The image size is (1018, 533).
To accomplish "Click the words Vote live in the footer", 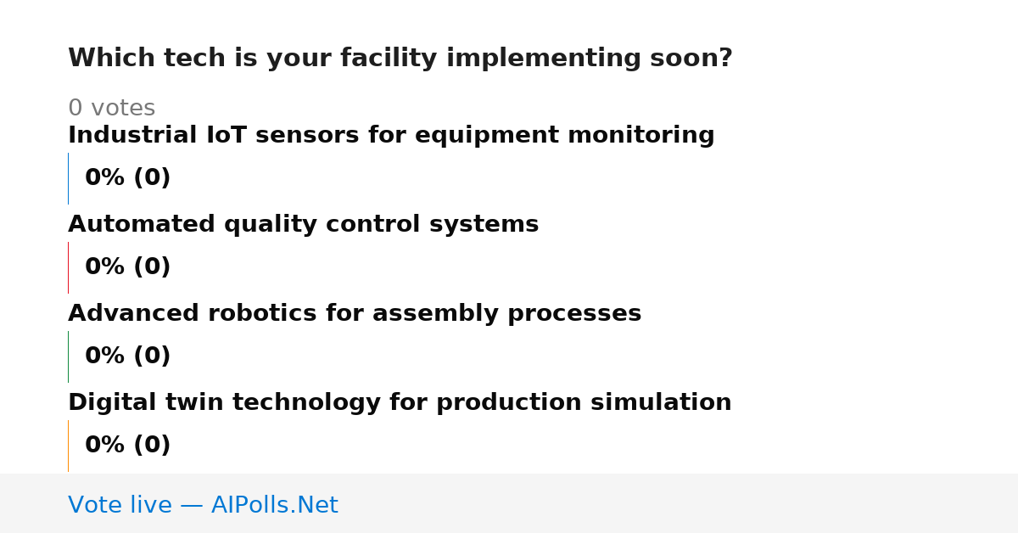I will click(x=120, y=505).
